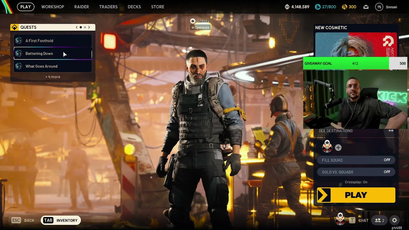This screenshot has height=230, width=409.
Task: Open the Traders tab
Action: pos(108,7)
